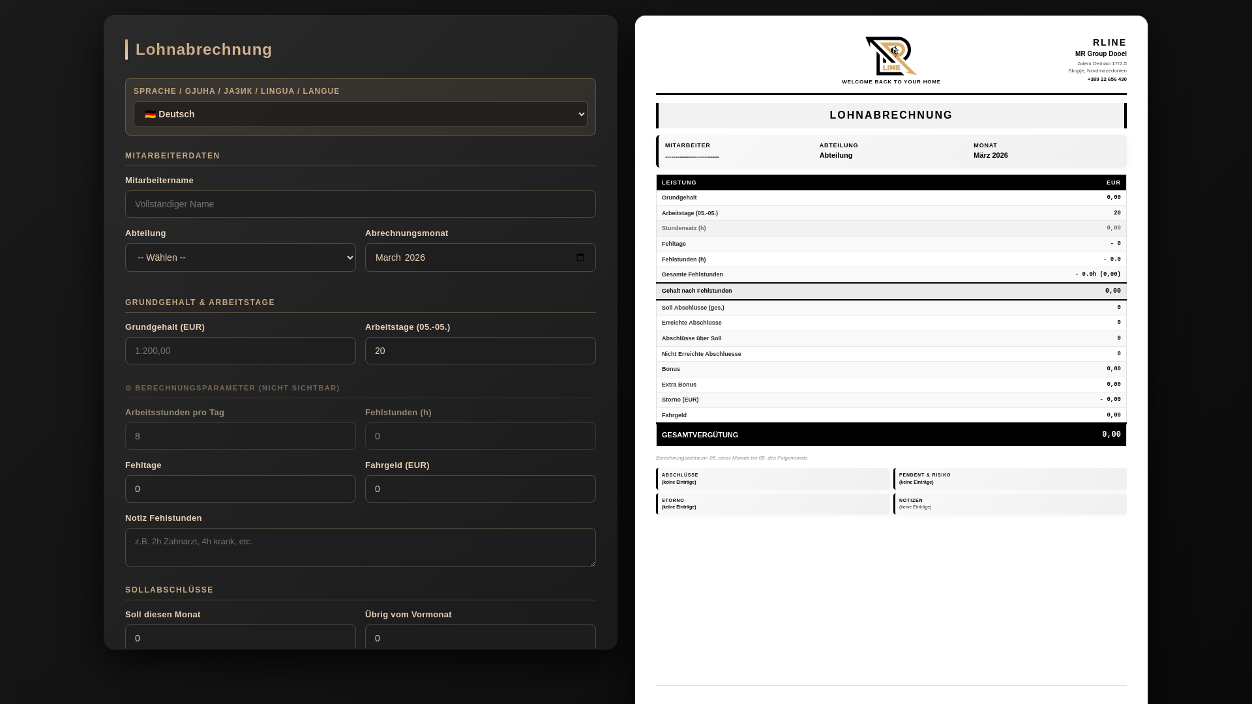Click the MR Group Dooel company name

[1101, 54]
